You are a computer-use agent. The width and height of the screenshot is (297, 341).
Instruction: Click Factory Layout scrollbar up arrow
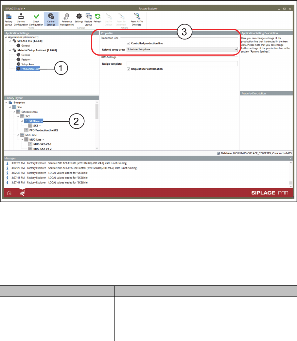click(x=97, y=102)
